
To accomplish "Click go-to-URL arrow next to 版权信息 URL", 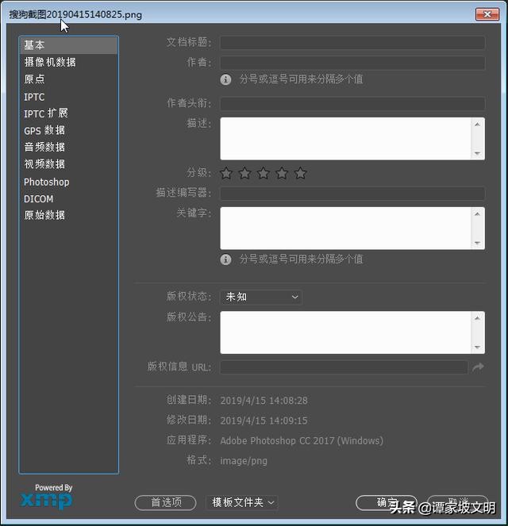I will (x=478, y=367).
